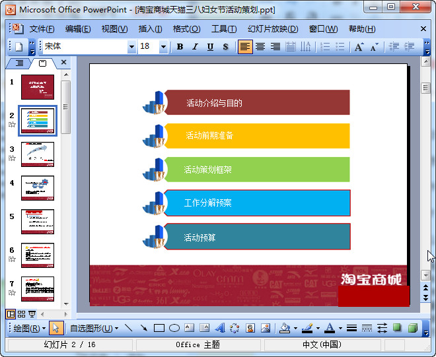
Task: Apply fill color bucket
Action: (285, 328)
